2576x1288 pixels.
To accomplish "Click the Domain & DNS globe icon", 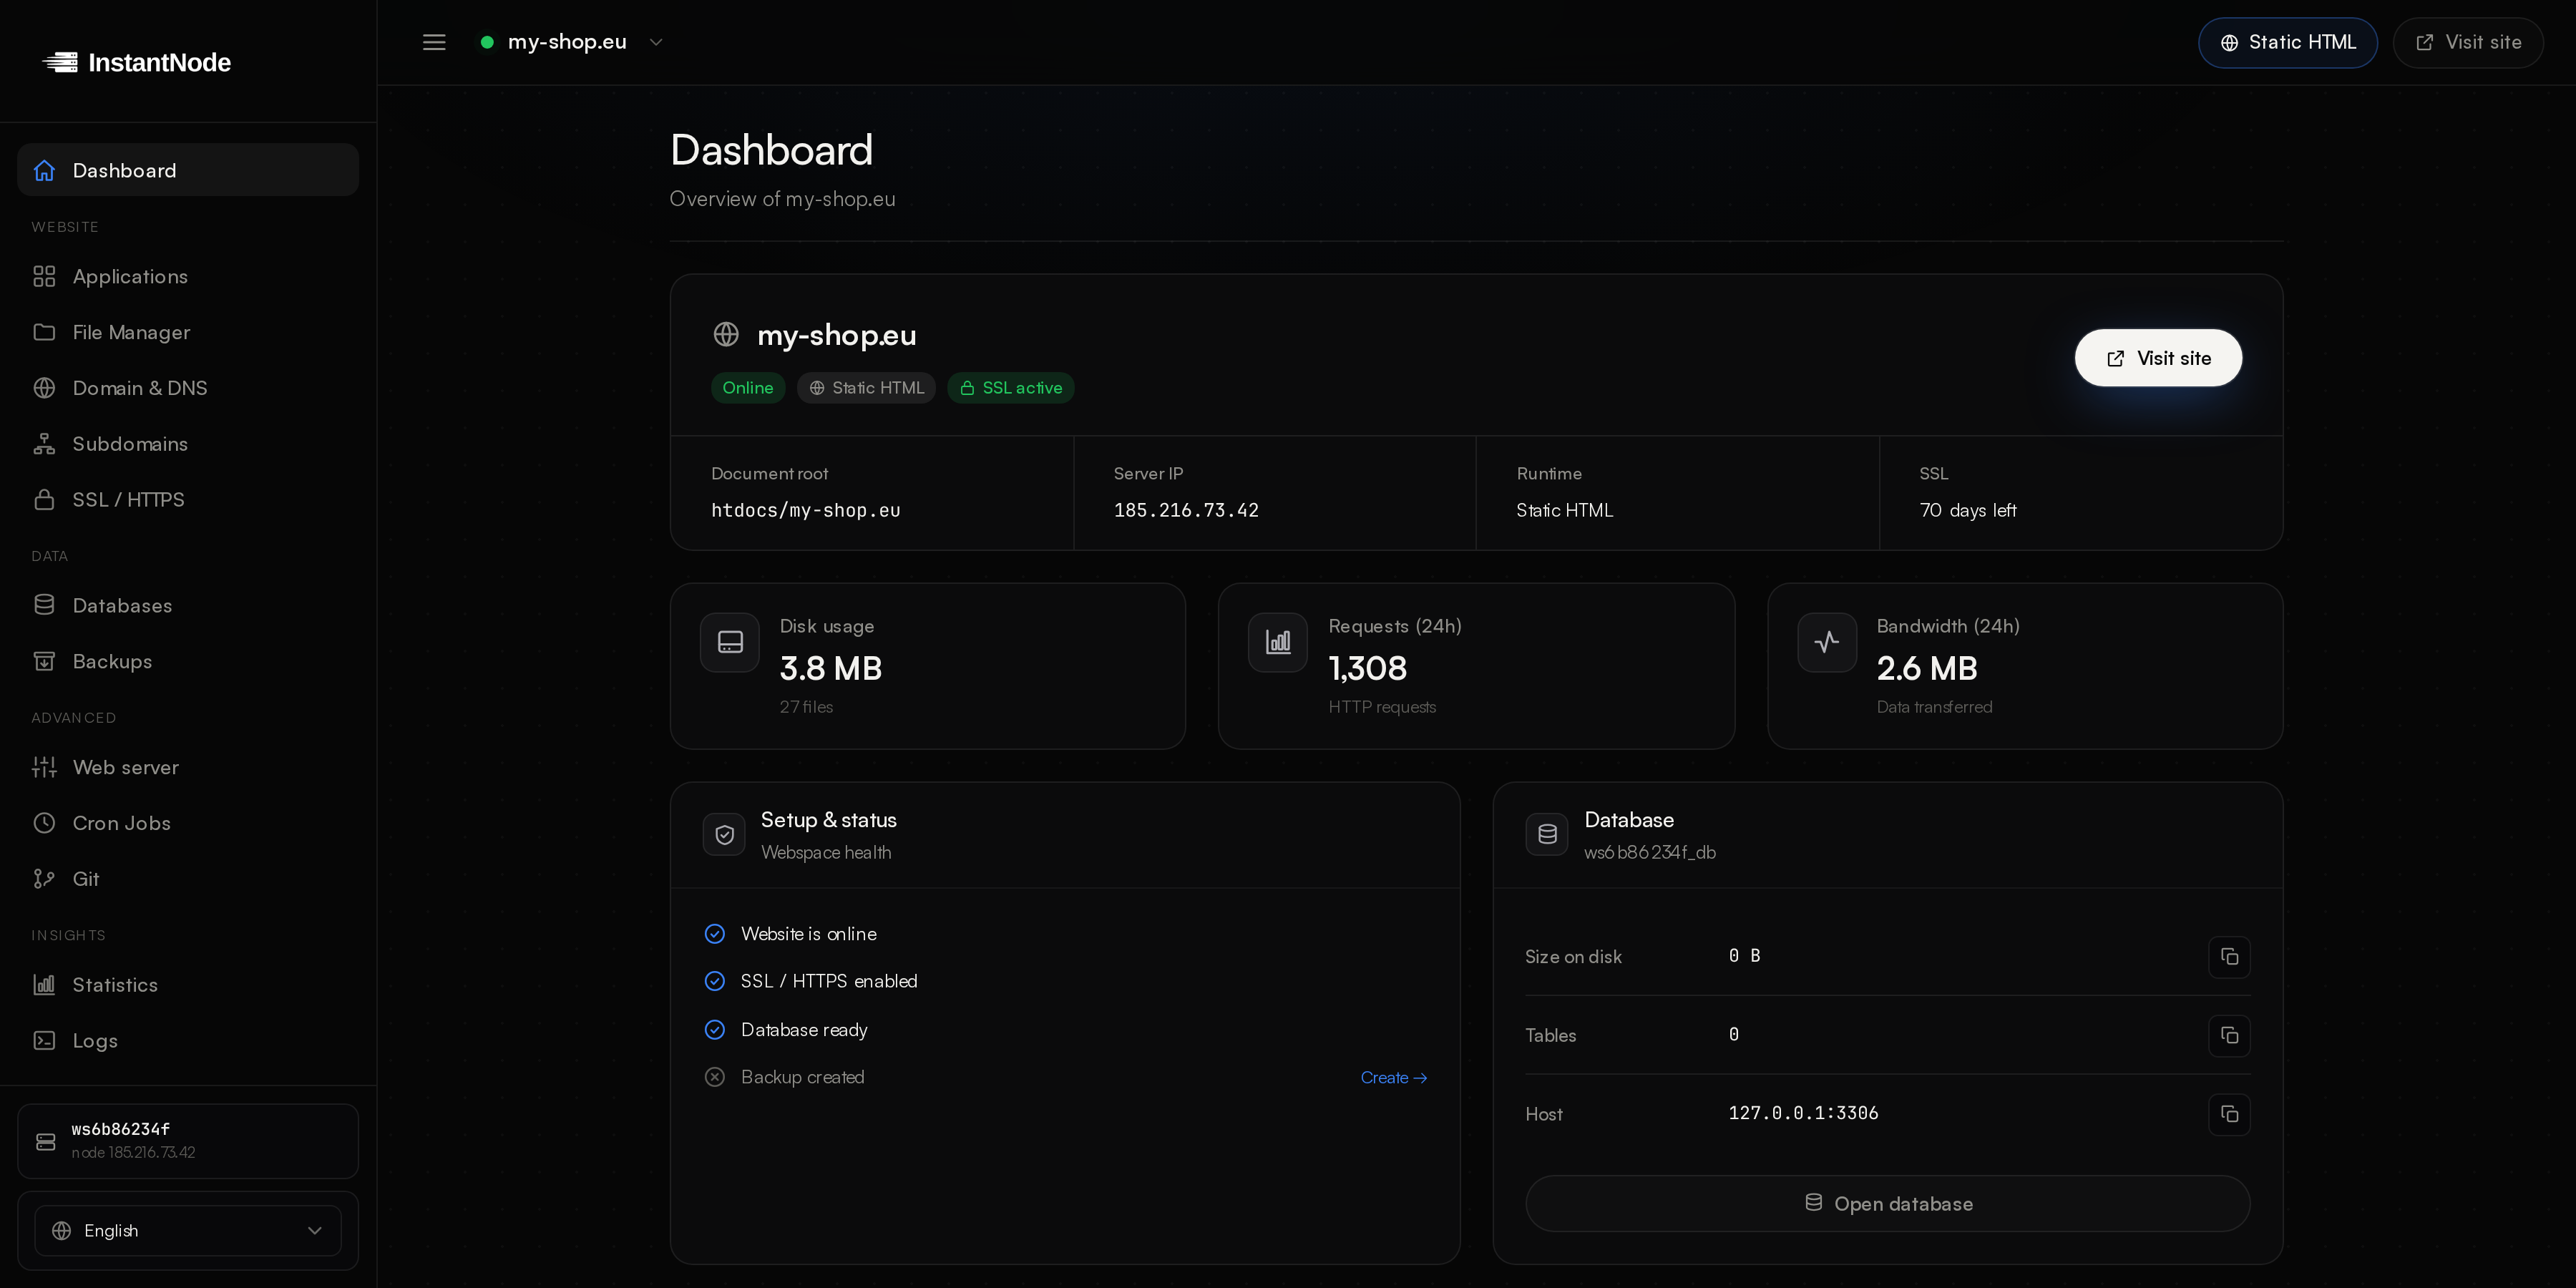I will pyautogui.click(x=44, y=388).
